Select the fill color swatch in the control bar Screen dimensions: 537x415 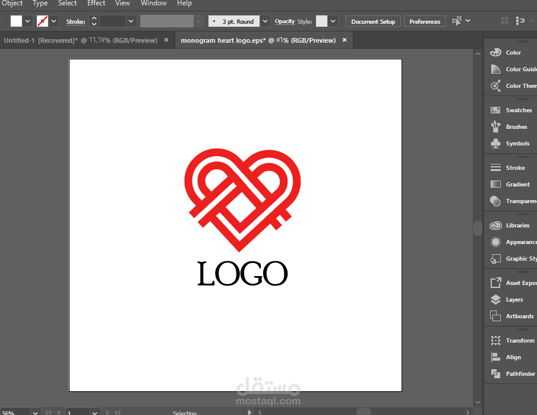pyautogui.click(x=16, y=20)
